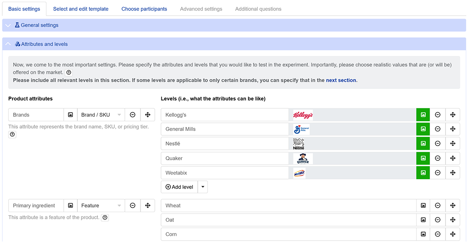Remove the Wheat level
469x243 pixels.
coord(438,205)
